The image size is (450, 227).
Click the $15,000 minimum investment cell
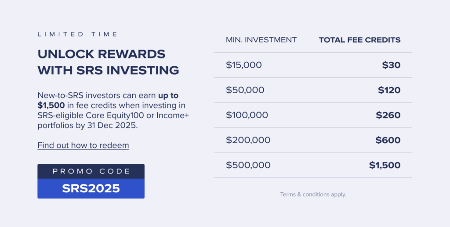coord(244,65)
